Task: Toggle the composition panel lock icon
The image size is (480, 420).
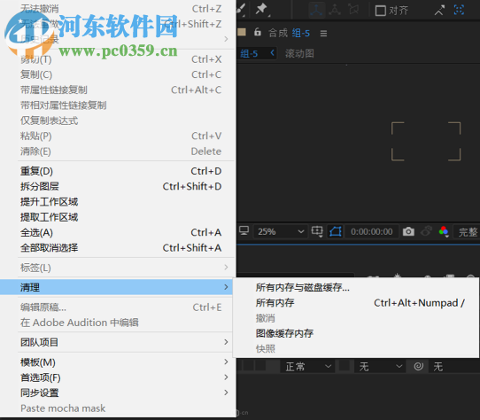Action: pyautogui.click(x=258, y=32)
